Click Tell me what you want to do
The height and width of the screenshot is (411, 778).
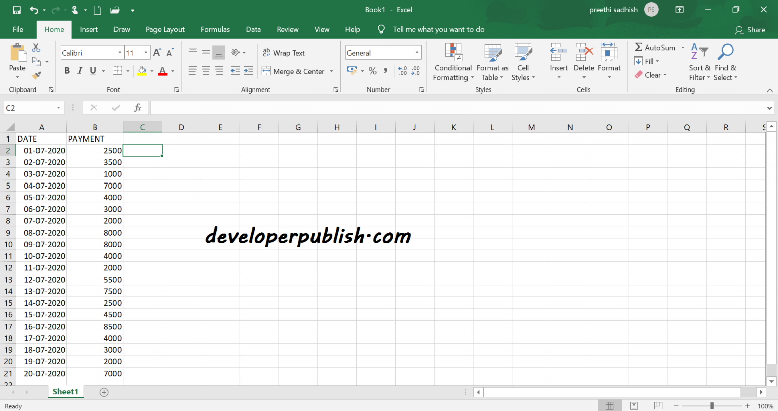point(439,29)
